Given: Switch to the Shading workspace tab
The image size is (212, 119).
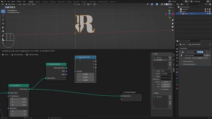Looking at the screenshot, I should pos(69,2).
